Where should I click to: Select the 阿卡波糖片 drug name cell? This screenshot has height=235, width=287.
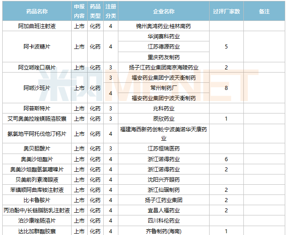point(37,47)
